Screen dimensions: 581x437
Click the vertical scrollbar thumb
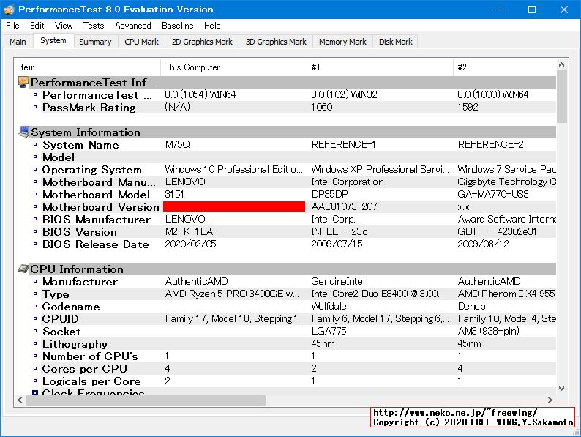(x=562, y=97)
